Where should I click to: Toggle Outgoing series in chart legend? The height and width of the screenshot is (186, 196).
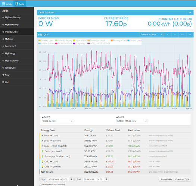tap(79, 44)
